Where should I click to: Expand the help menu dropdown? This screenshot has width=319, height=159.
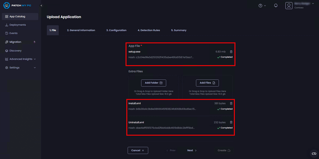click(262, 6)
